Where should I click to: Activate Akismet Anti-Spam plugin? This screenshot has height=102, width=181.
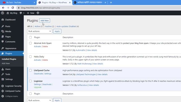click(37, 46)
